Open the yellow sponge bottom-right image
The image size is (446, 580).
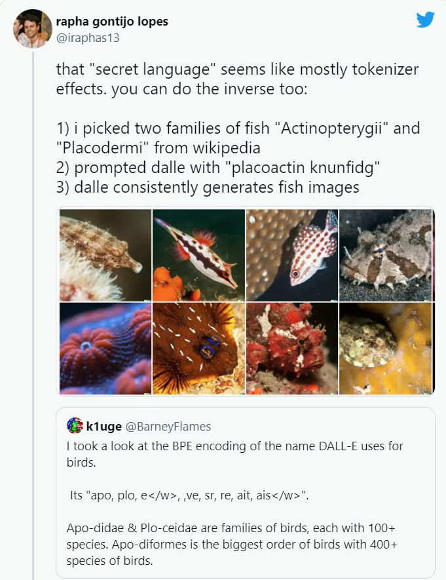[385, 349]
